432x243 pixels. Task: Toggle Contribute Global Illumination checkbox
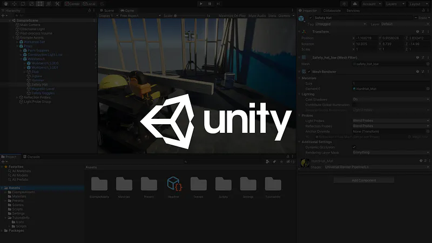354,105
